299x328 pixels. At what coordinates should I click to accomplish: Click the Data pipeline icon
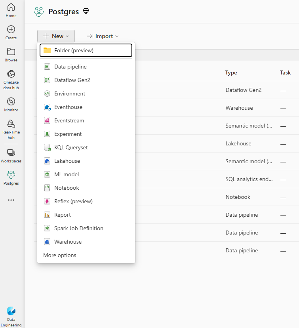click(x=47, y=67)
